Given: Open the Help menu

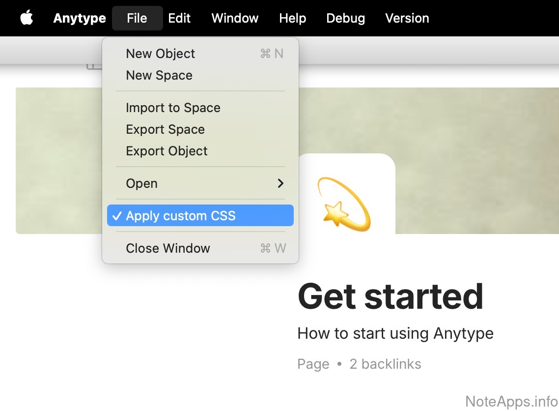Looking at the screenshot, I should click(x=292, y=18).
